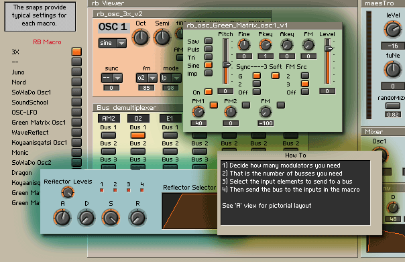
Task: Click the Pitch slider in Green Matrix
Action: coord(226,62)
